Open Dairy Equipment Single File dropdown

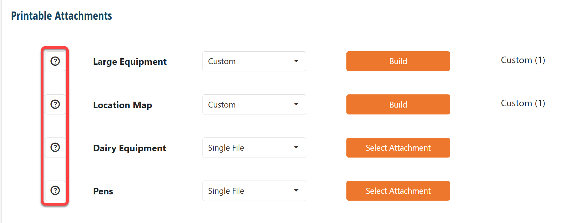click(254, 148)
